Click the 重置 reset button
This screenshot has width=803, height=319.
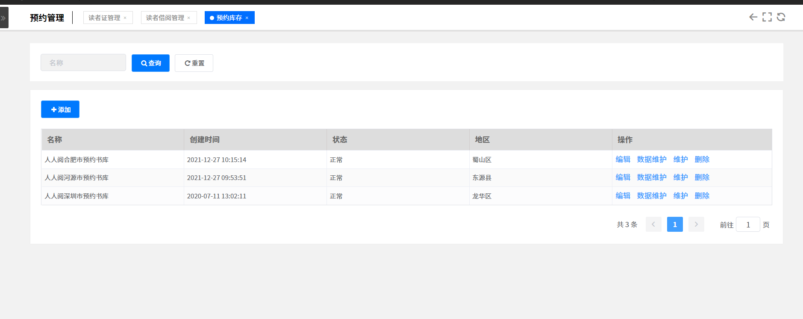point(194,63)
